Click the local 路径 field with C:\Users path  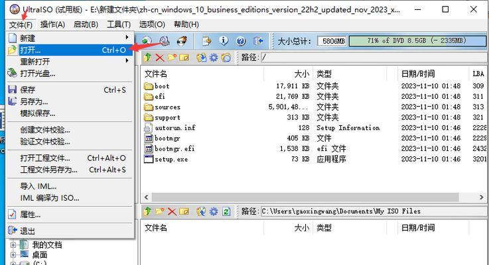375,211
